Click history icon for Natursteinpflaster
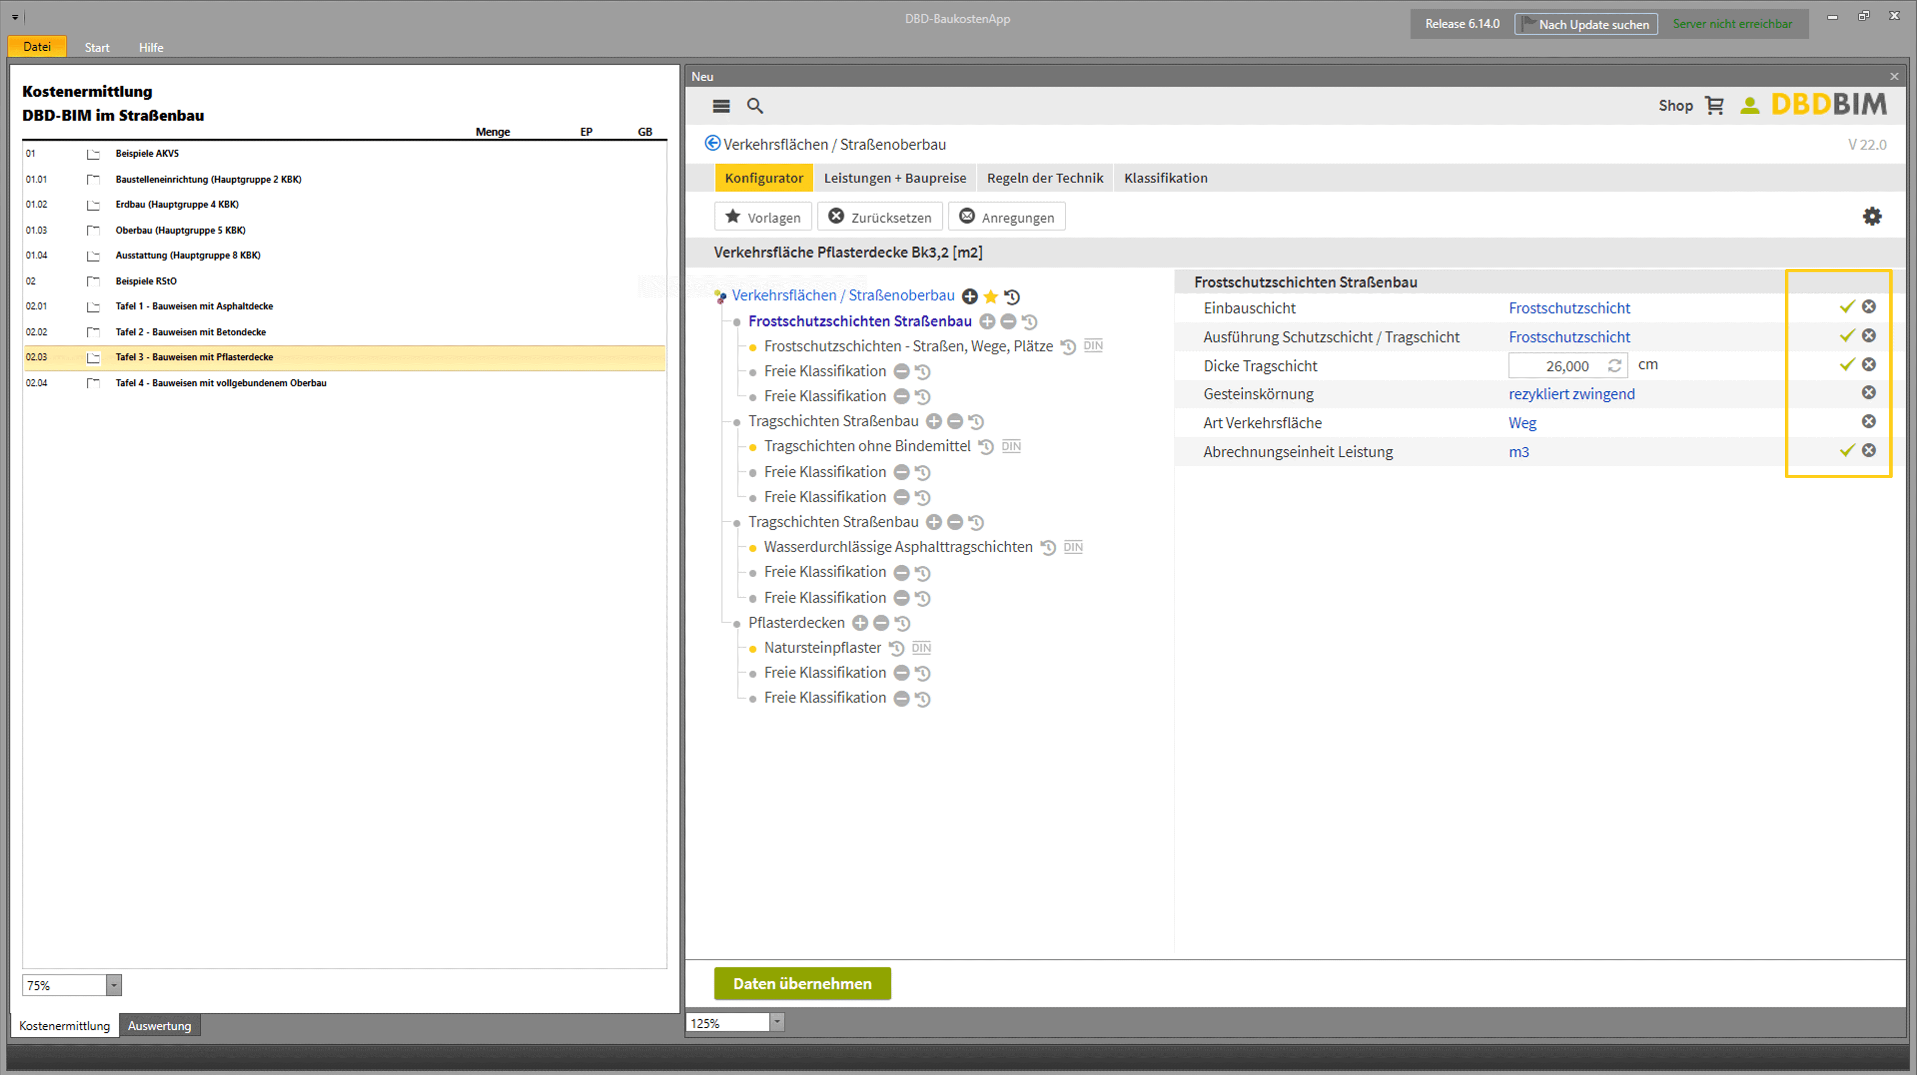 [x=897, y=648]
